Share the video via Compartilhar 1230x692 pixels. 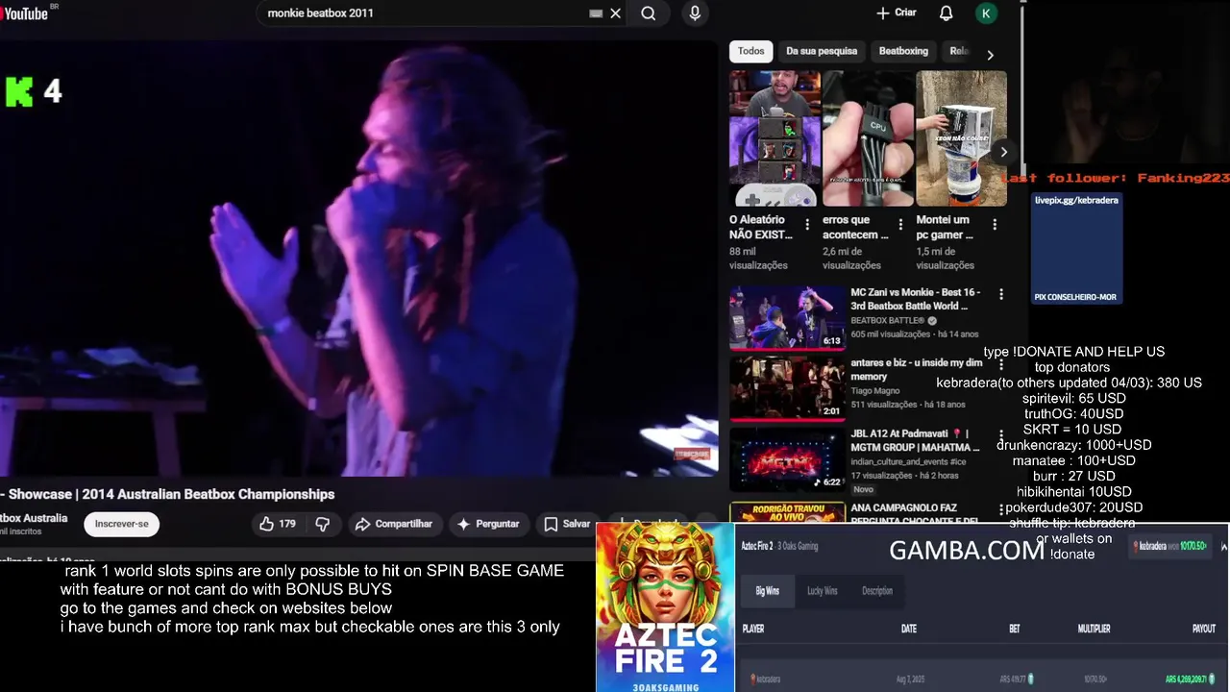pos(394,524)
